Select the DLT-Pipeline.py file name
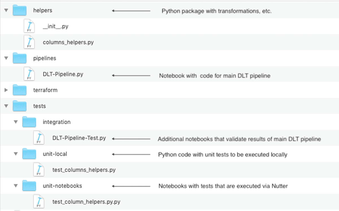This screenshot has width=339, height=211. (x=63, y=74)
